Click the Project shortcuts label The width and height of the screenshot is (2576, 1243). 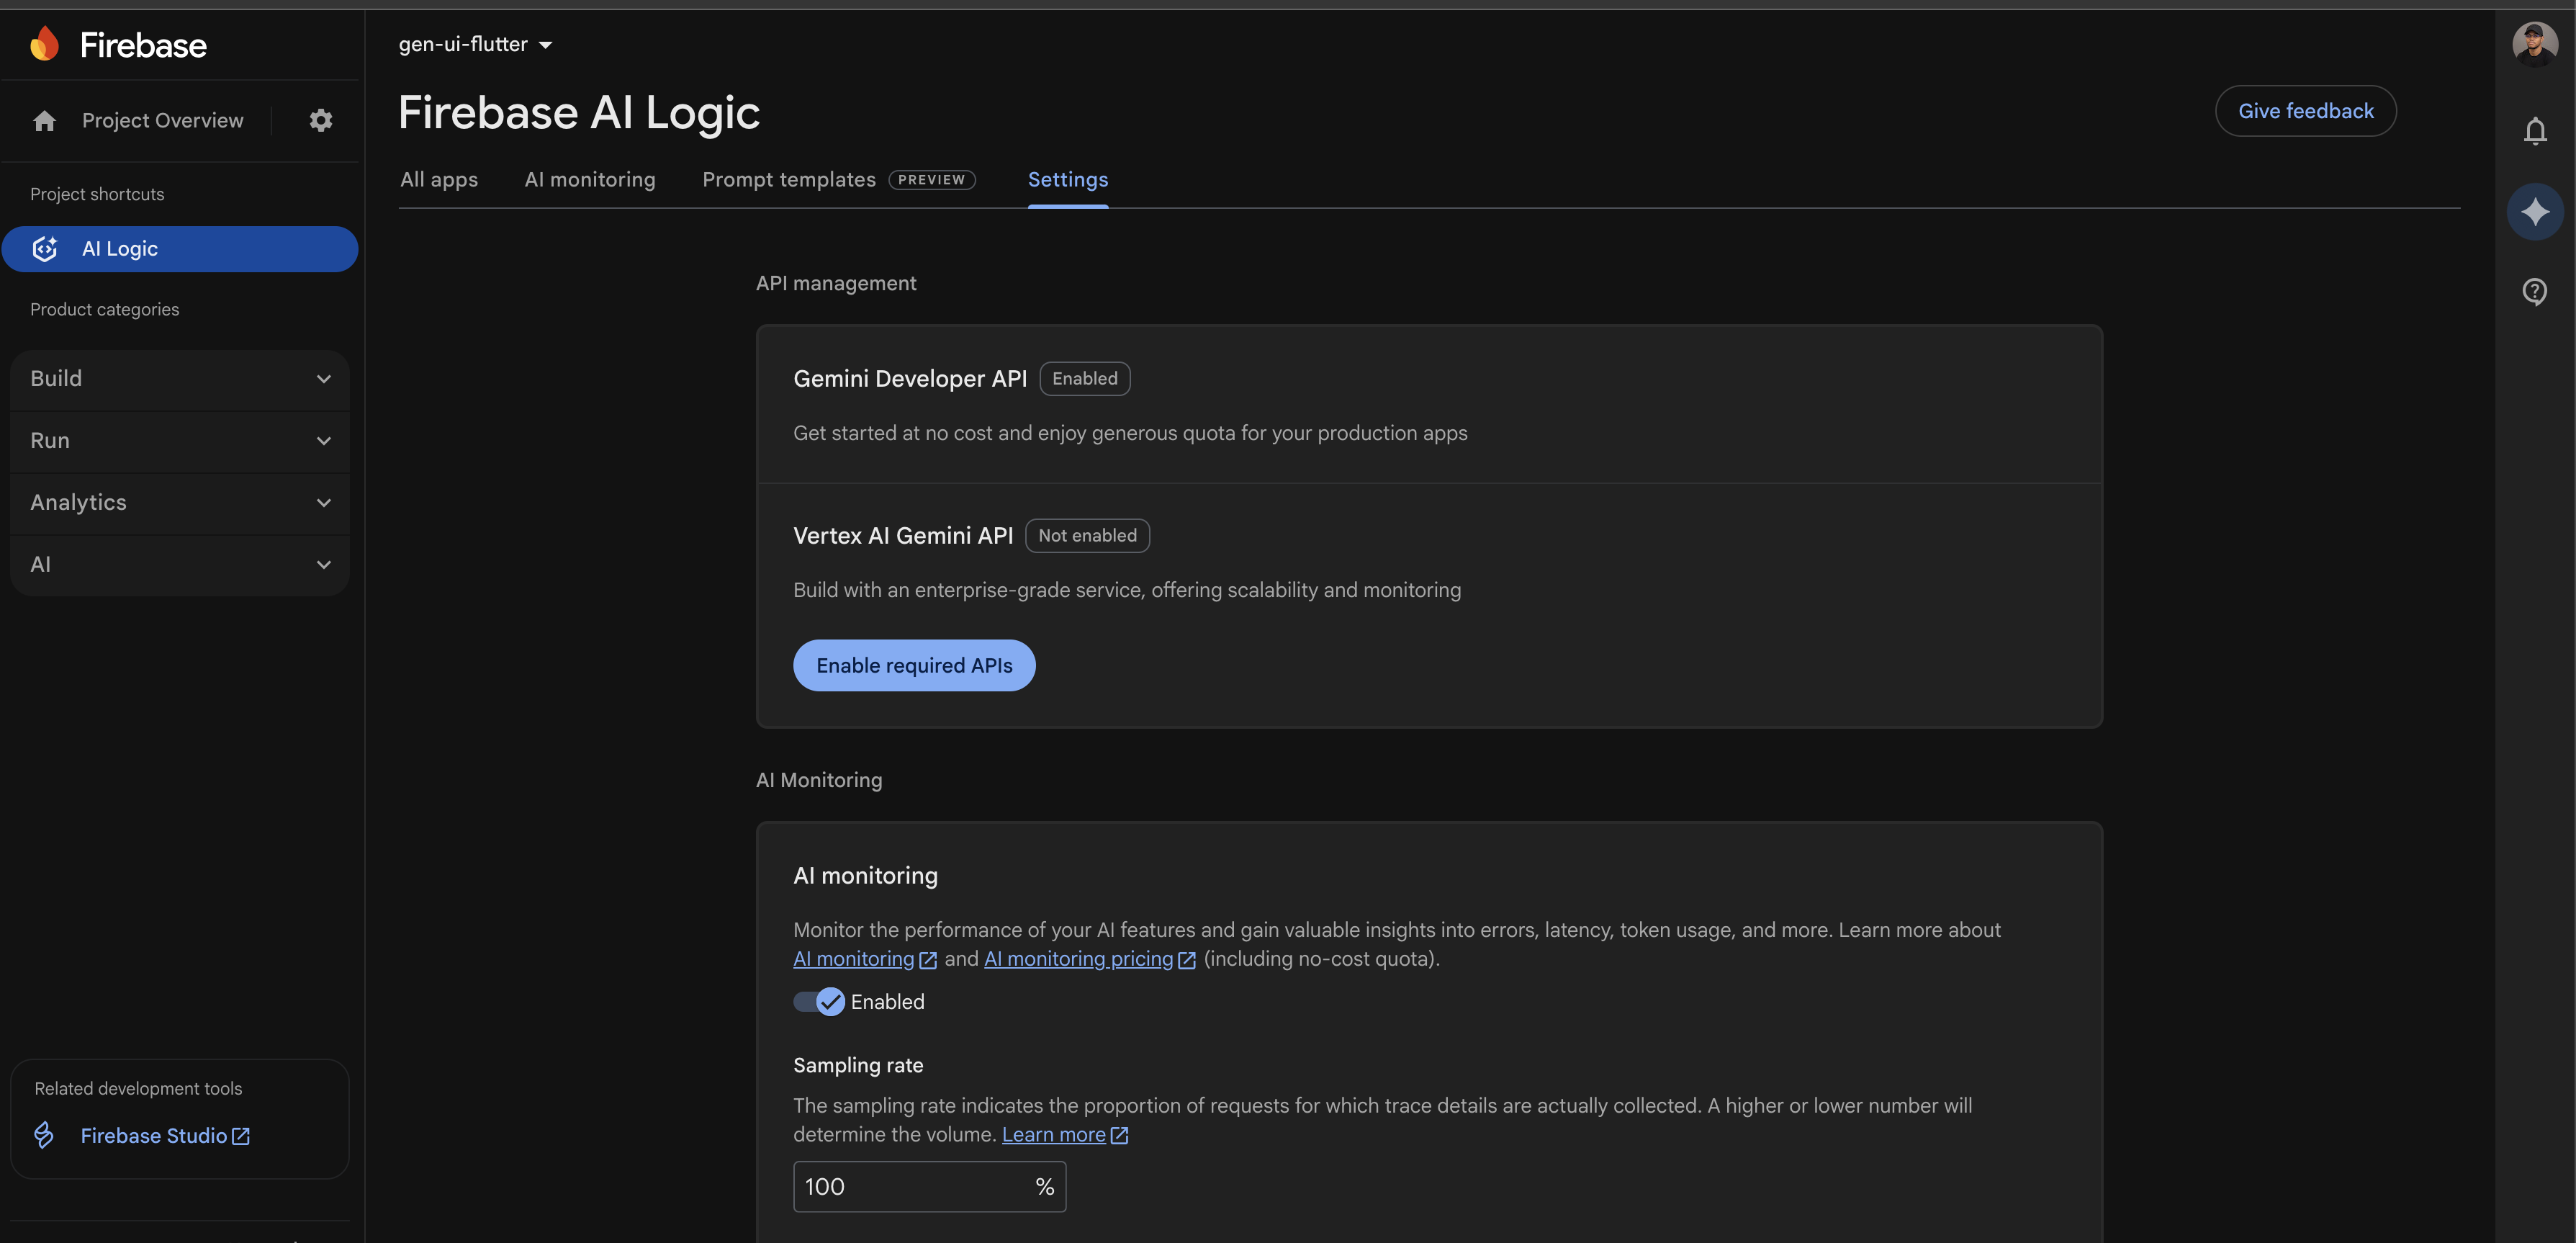pos(97,195)
